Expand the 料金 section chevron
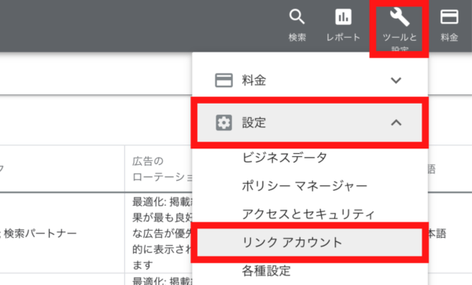Screen dimensions: 472x285 tap(396, 80)
